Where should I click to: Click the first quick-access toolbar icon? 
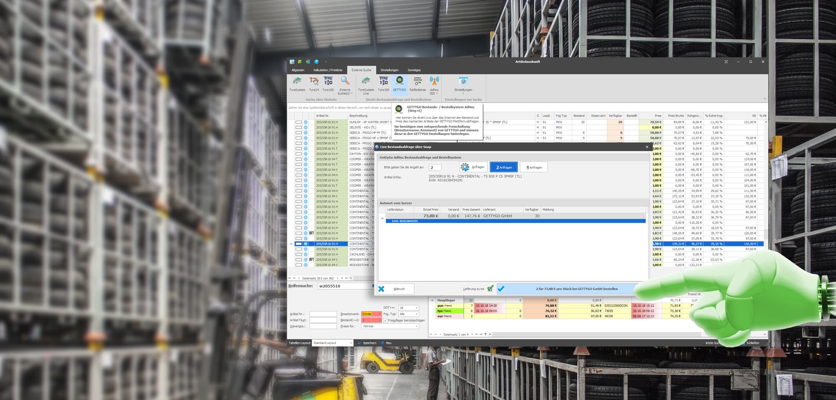(x=292, y=62)
